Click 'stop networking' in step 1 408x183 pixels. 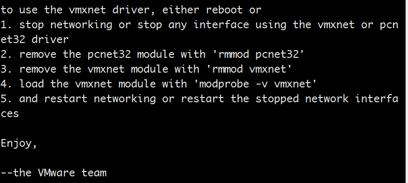coord(66,25)
